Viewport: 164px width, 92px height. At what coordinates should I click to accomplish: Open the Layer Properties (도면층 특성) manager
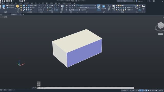tap(114, 7)
